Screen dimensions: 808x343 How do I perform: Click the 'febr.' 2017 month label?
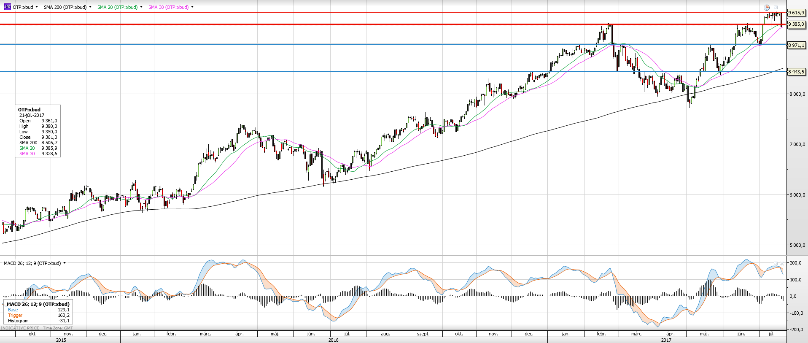pos(601,334)
